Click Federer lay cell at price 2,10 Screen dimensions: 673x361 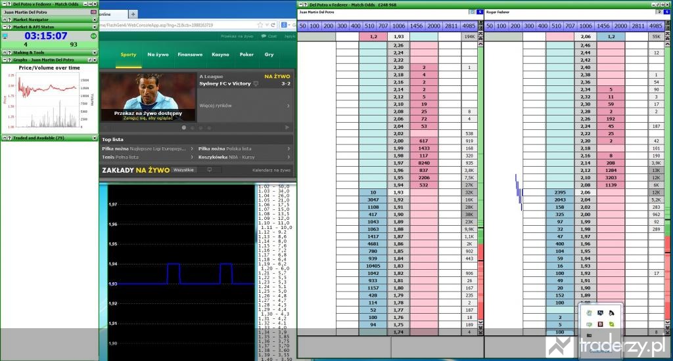[611, 177]
